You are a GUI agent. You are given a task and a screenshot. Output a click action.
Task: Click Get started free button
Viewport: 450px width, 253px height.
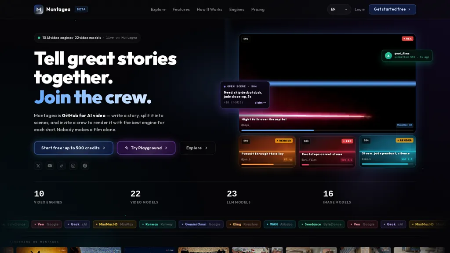[x=392, y=10]
